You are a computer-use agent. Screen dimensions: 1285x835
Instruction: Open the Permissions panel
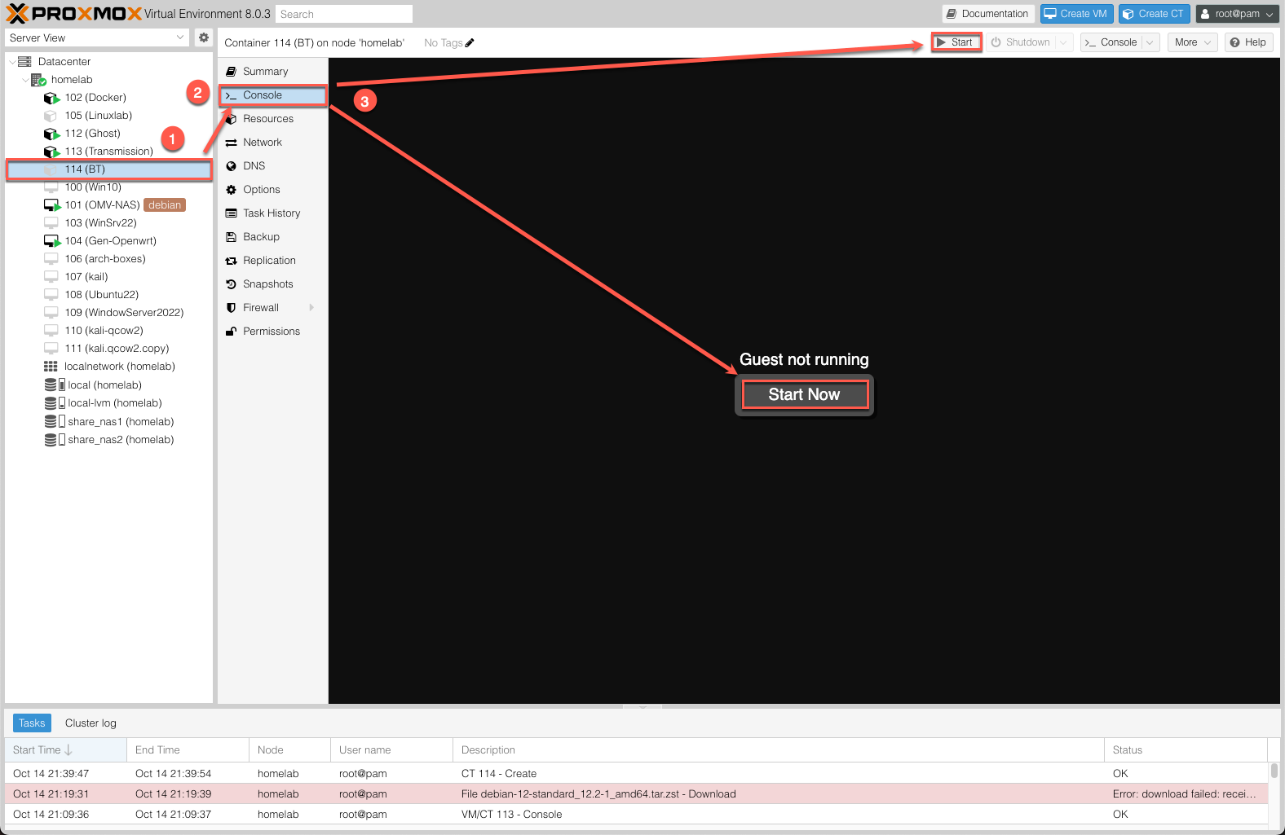coord(272,332)
